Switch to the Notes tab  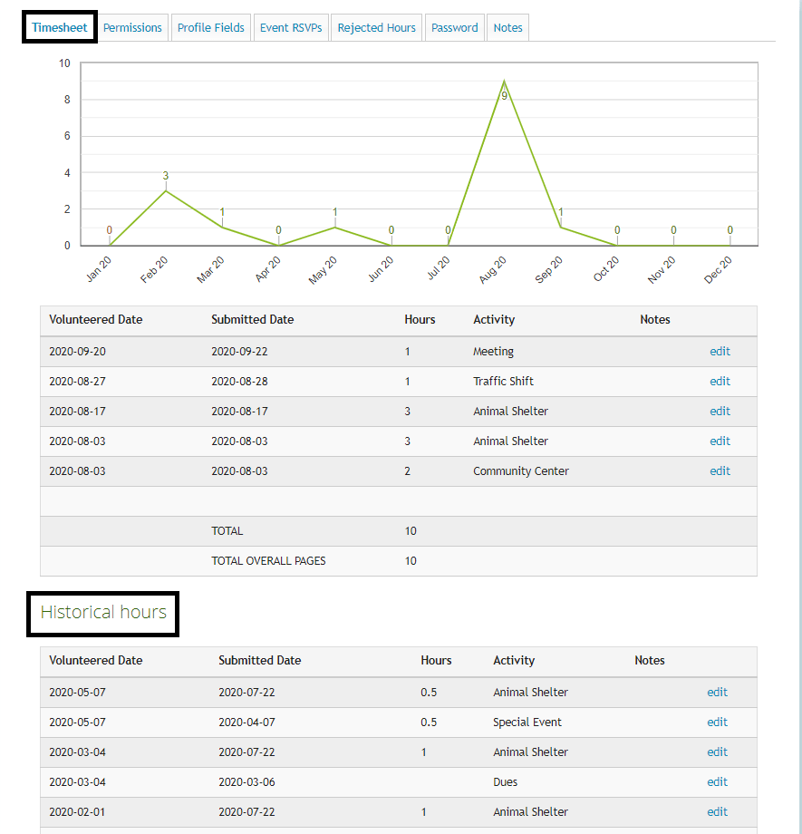pyautogui.click(x=507, y=27)
